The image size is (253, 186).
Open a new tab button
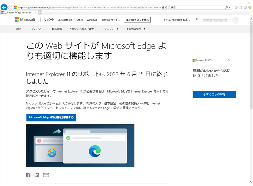point(40,12)
